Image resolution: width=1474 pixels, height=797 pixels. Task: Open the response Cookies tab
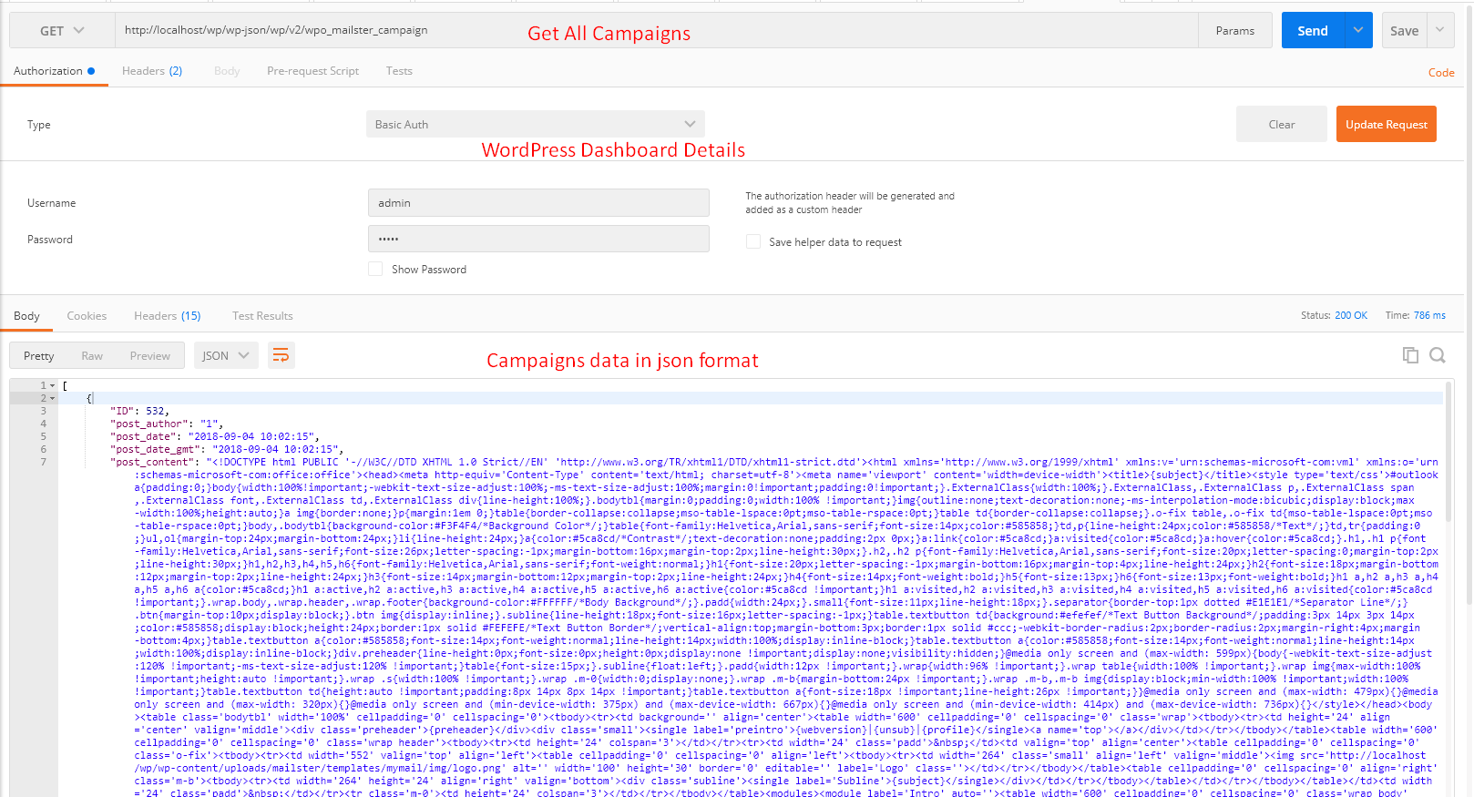(87, 316)
